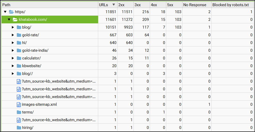The image size is (255, 132).
Task: Click the gold-rate-india/ folder icon
Action: [x=19, y=50]
